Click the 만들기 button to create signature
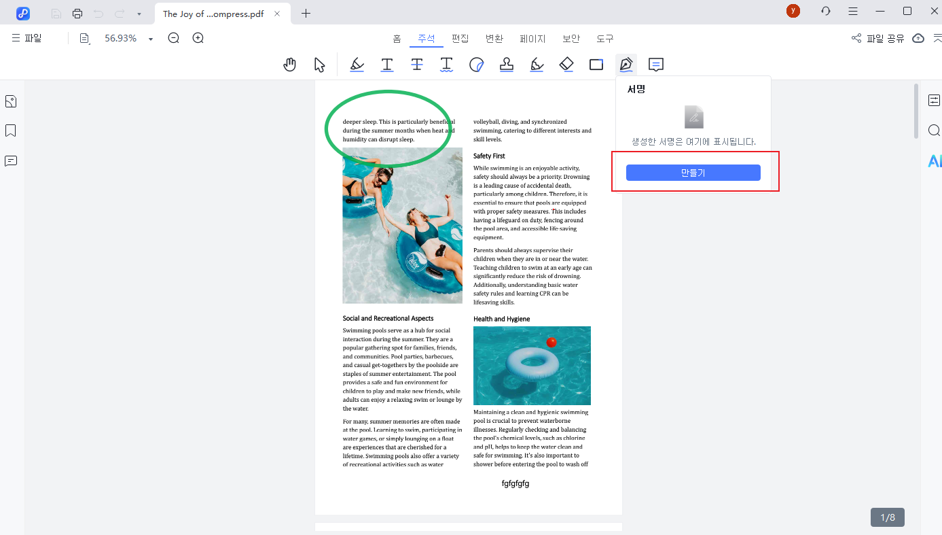 693,173
